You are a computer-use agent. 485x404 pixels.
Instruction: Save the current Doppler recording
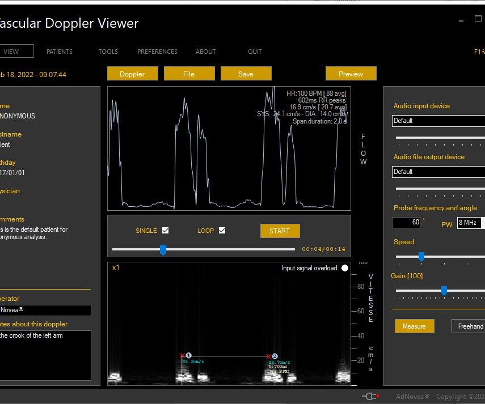246,73
